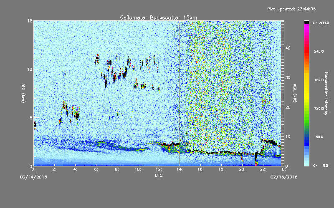Screen dimensions: 334x208
Task: Click the '<= 0.0' colorbar value
Action: [x=321, y=166]
